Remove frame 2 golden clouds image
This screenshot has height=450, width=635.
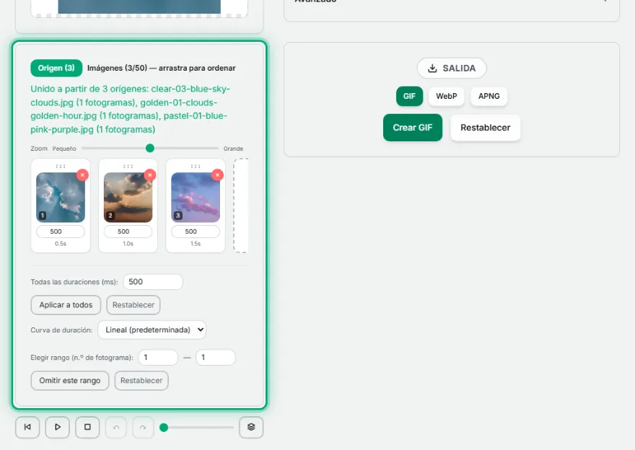[x=150, y=175]
